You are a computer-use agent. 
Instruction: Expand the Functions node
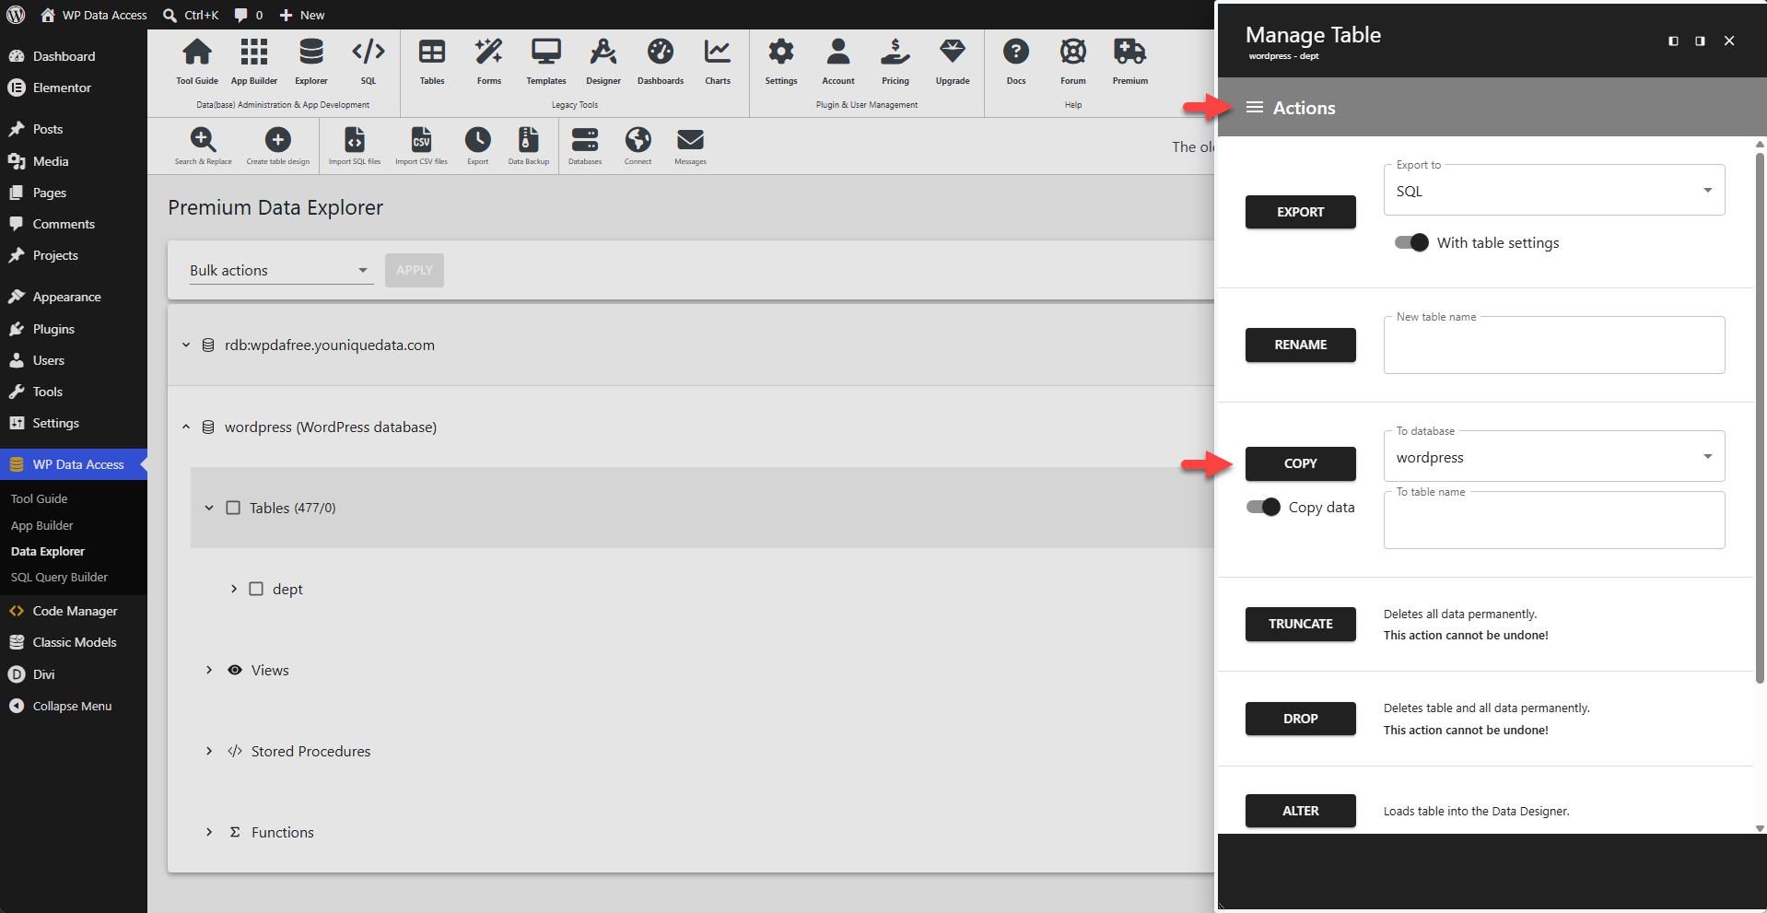coord(209,832)
